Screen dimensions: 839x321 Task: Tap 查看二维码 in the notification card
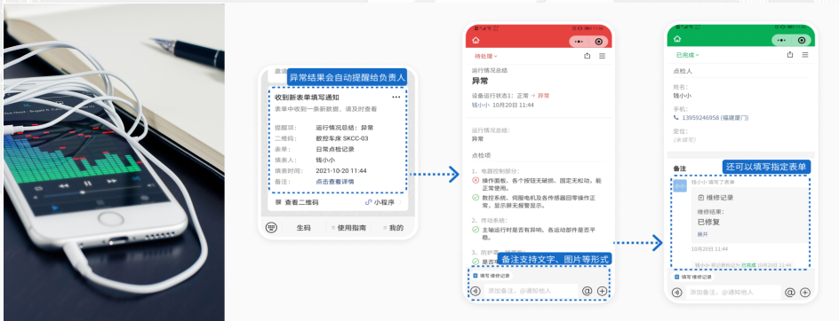pyautogui.click(x=297, y=202)
